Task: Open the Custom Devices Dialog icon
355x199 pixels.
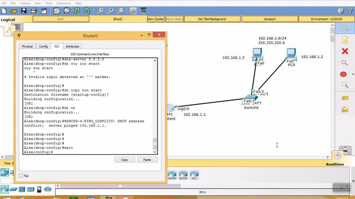Action: 143,11
